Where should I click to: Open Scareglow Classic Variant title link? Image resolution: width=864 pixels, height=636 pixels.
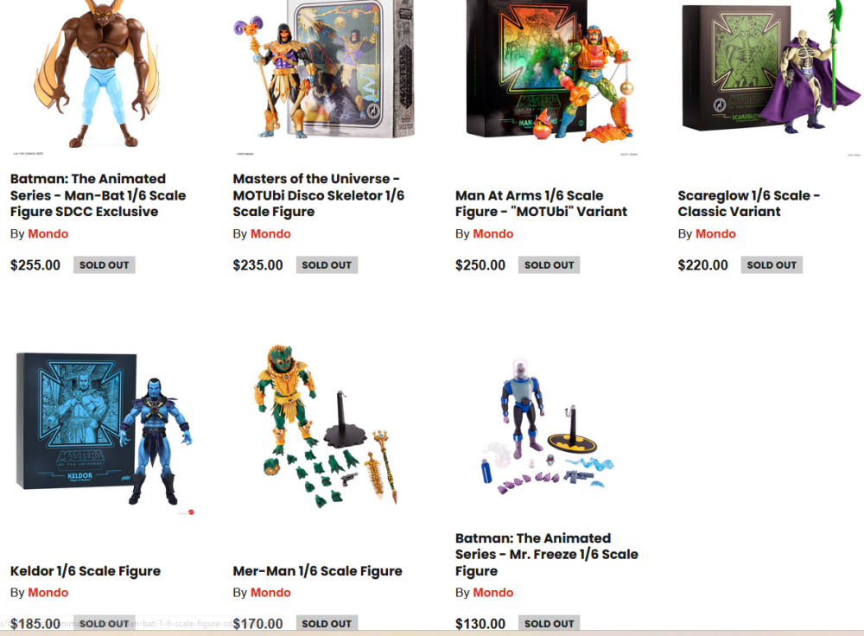[x=749, y=203]
